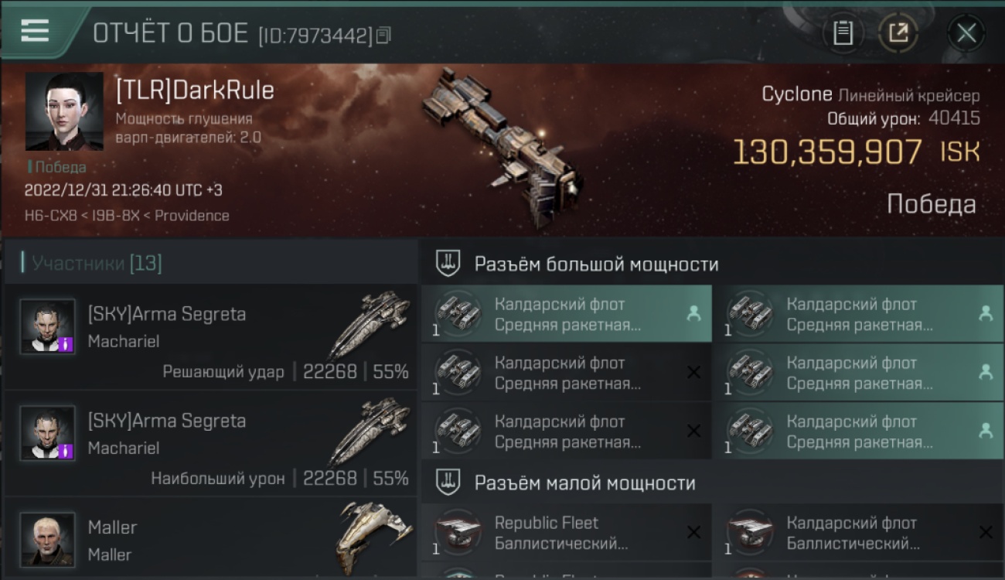The height and width of the screenshot is (580, 1005).
Task: Copy the battle report ID with copy icon
Action: 384,35
